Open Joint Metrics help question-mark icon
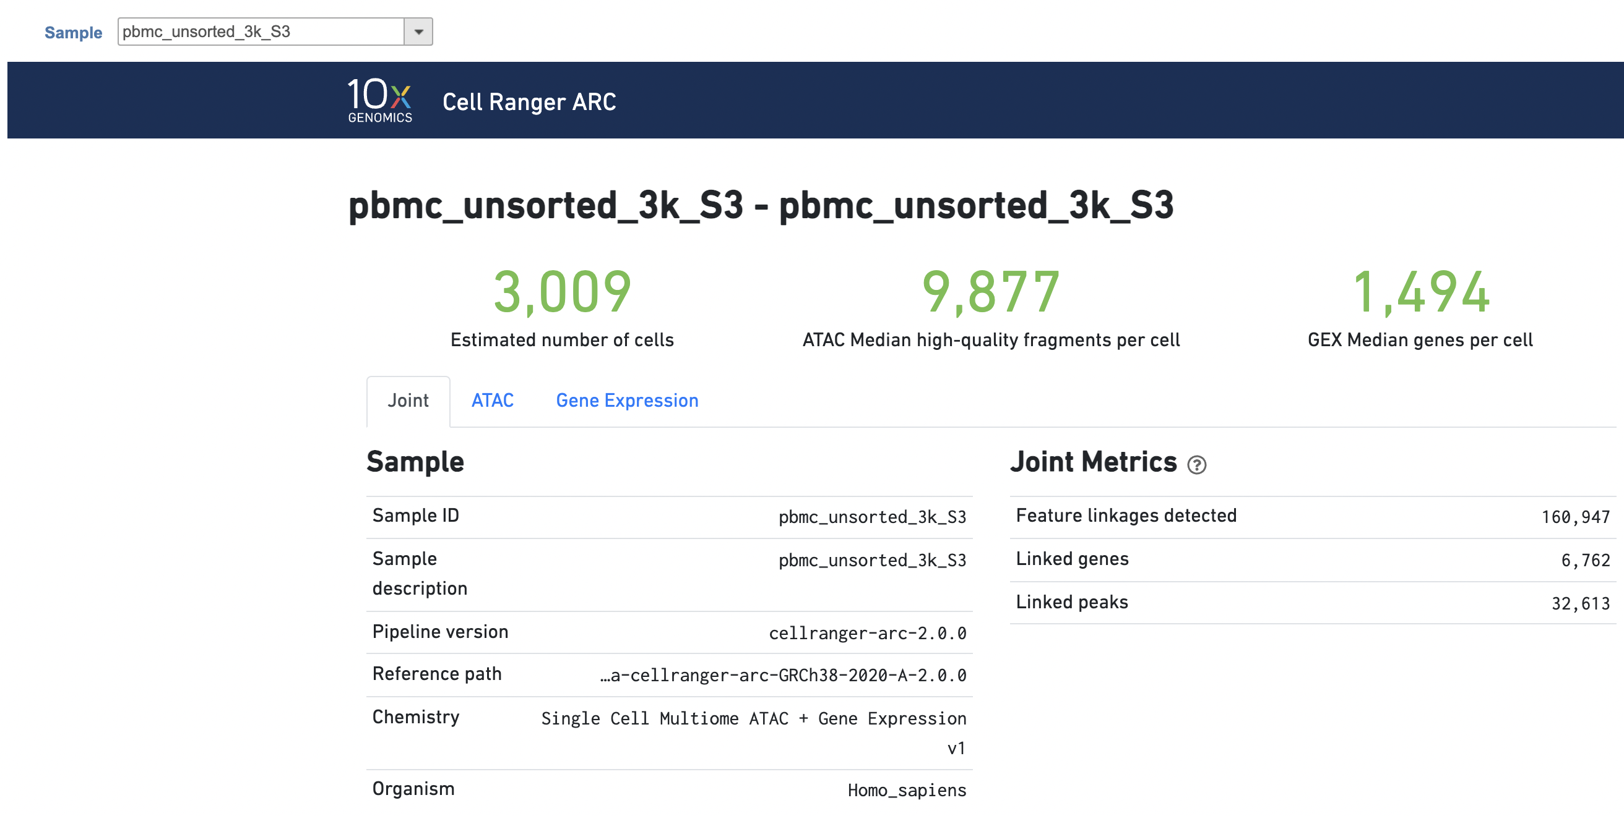Screen dimensions: 1624x816 pyautogui.click(x=1196, y=465)
